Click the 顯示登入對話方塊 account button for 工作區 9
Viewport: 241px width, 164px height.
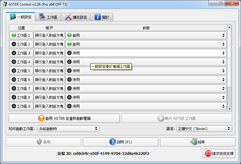[x=49, y=106]
